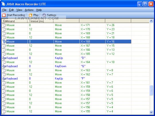Click mouse icon in the X = 170 row
This screenshot has width=155, height=116.
(4, 29)
